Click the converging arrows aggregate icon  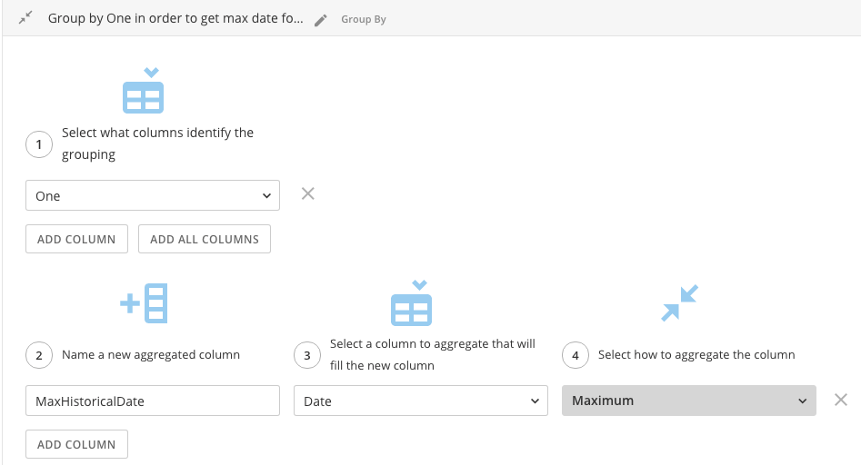pyautogui.click(x=680, y=302)
